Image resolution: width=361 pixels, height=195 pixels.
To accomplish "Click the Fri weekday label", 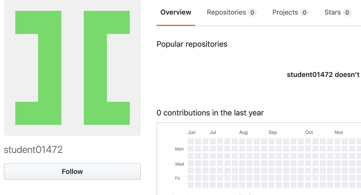I will tap(178, 178).
